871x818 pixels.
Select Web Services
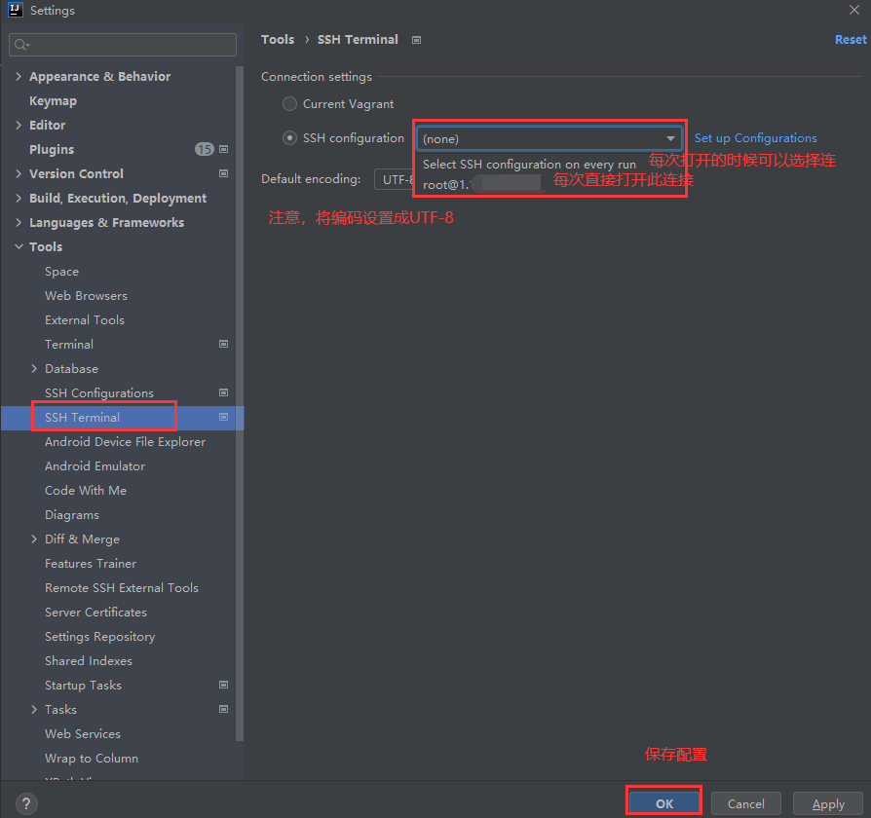tap(82, 733)
